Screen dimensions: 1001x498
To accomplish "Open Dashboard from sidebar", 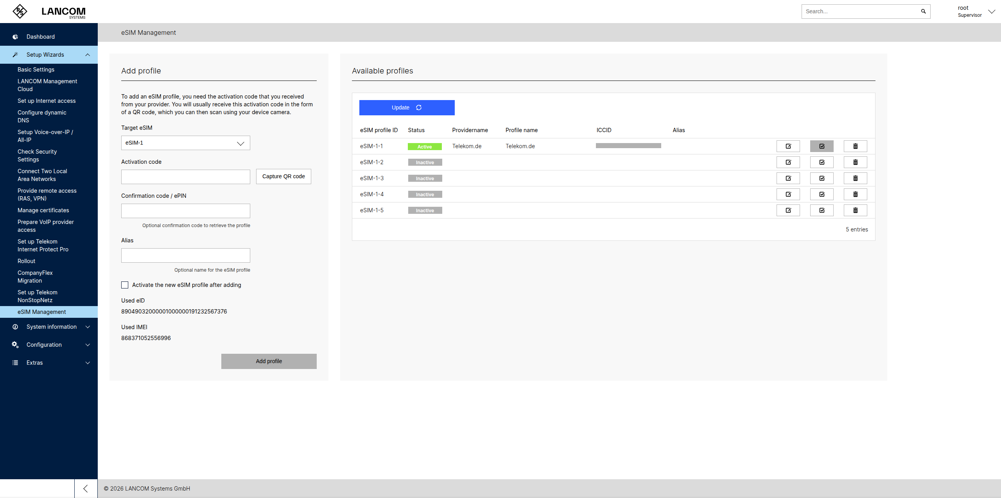I will point(41,37).
